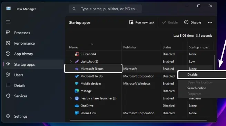Click Last BIOS time value
226x126 pixels.
pyautogui.click(x=204, y=36)
